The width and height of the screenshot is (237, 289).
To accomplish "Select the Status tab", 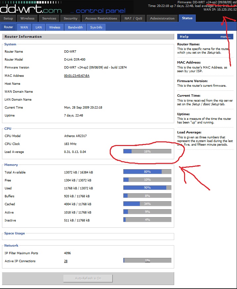I will pos(187,18).
